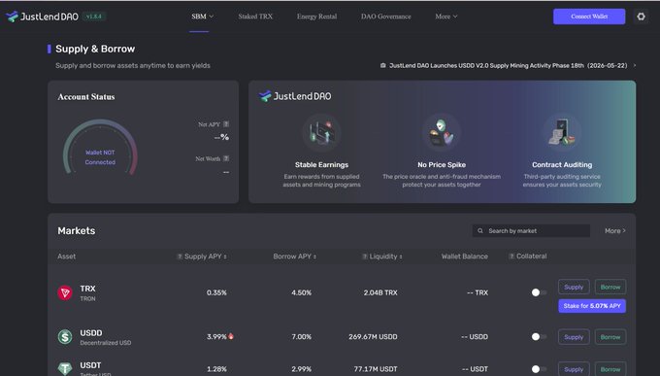Open the DAO Governance tab
The height and width of the screenshot is (376, 660).
click(x=386, y=17)
